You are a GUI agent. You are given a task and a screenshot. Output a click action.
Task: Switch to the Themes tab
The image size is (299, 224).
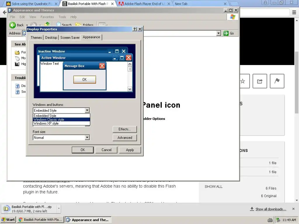[x=36, y=38]
